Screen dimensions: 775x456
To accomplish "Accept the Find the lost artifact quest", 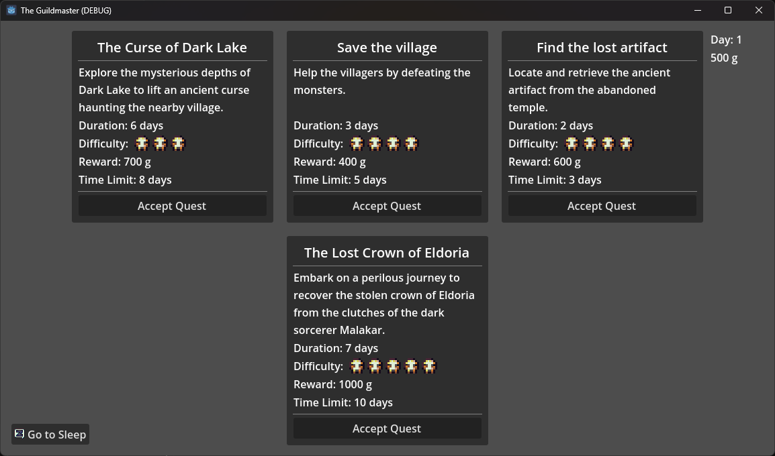I will tap(602, 206).
